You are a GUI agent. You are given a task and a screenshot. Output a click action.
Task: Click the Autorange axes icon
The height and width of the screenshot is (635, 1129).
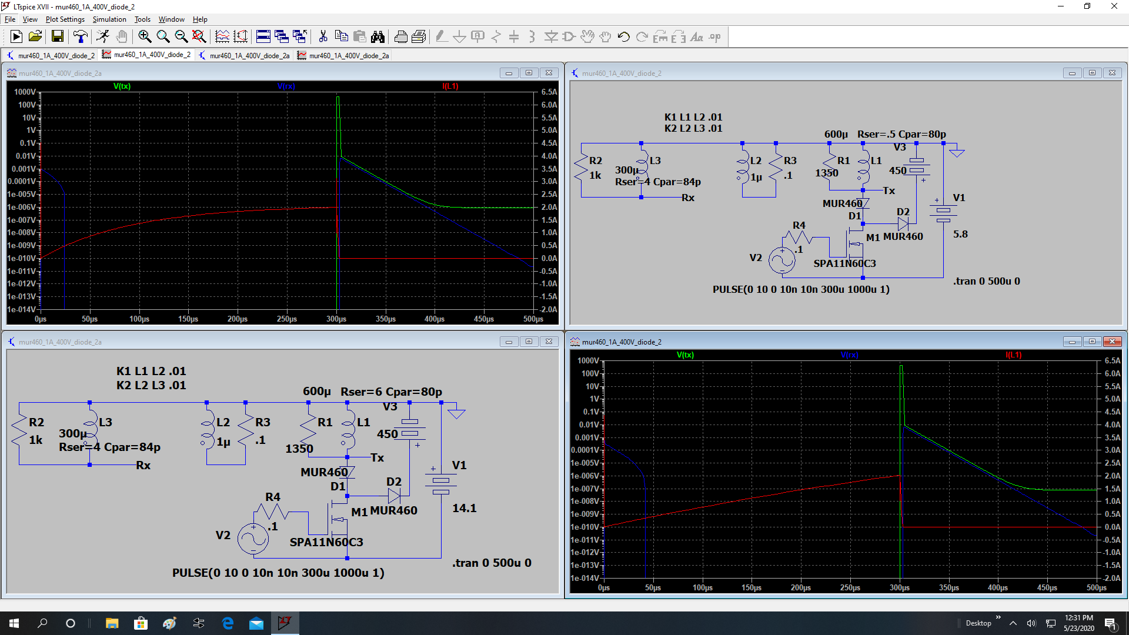click(241, 37)
